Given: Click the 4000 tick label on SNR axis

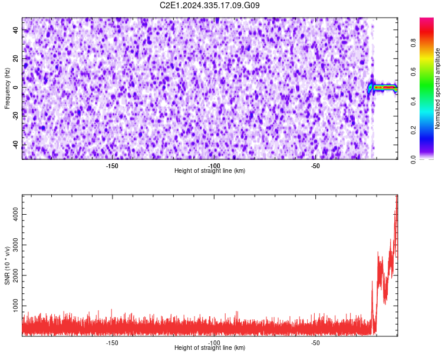Looking at the screenshot, I should (x=16, y=214).
